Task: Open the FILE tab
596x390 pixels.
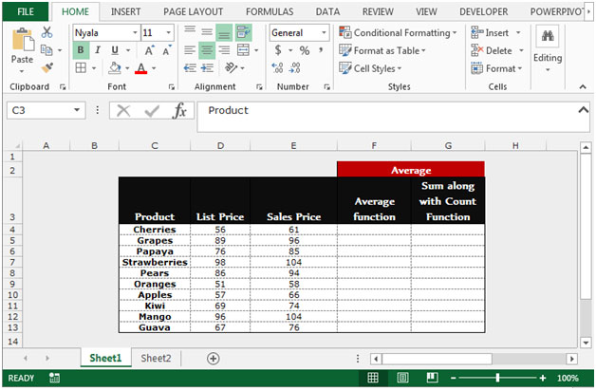Action: coord(26,11)
